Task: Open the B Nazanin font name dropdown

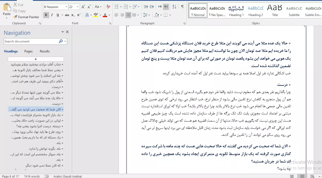Action: [66, 7]
